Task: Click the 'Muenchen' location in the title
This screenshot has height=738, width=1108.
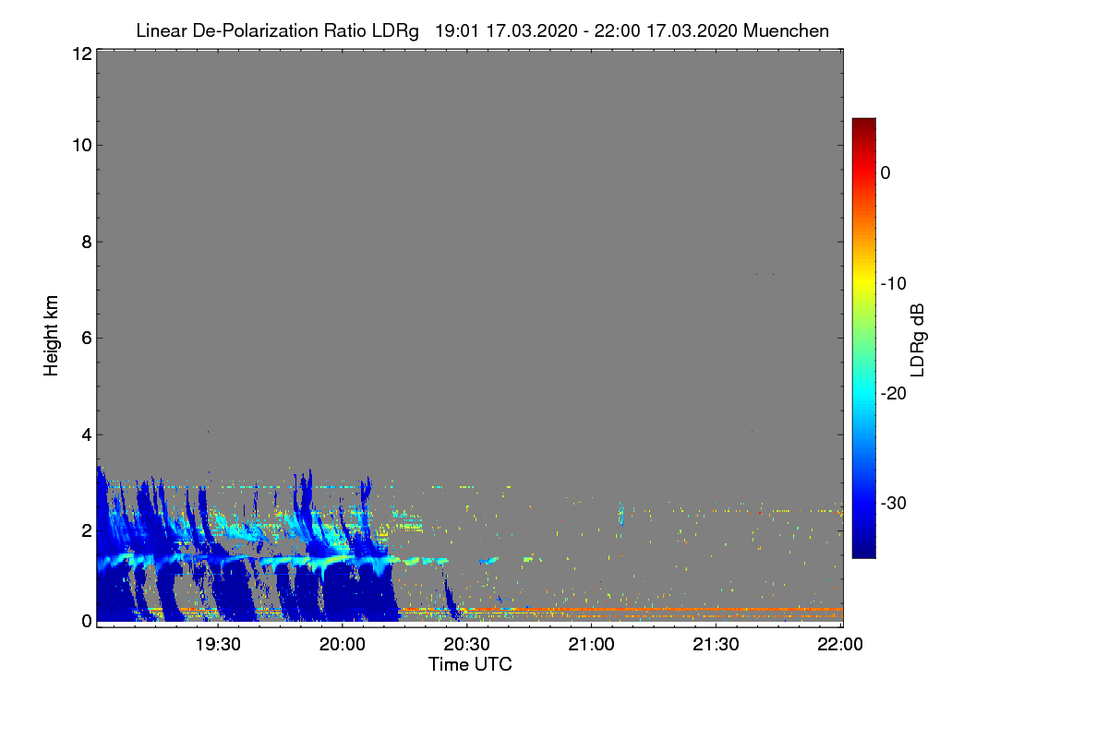Action: (786, 30)
